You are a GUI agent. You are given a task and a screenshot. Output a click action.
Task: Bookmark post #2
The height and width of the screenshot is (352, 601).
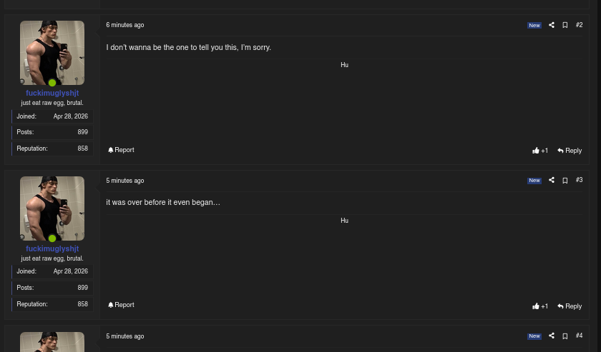[x=565, y=25]
